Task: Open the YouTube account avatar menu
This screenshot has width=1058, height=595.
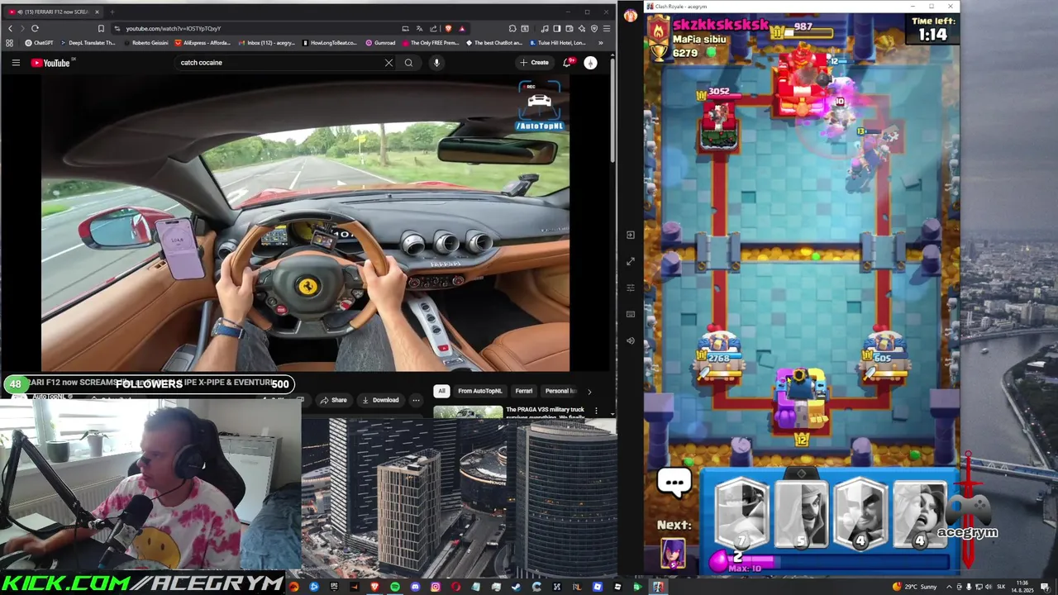Action: coord(590,63)
